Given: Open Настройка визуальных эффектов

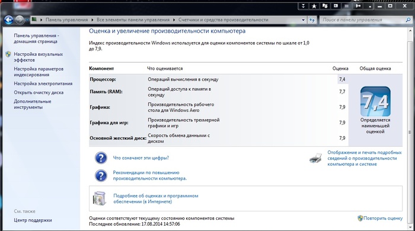Looking at the screenshot, I should pos(39,57).
